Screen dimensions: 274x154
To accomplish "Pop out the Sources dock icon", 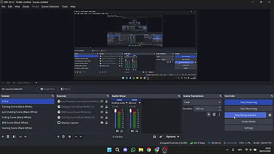I will [x=107, y=96].
